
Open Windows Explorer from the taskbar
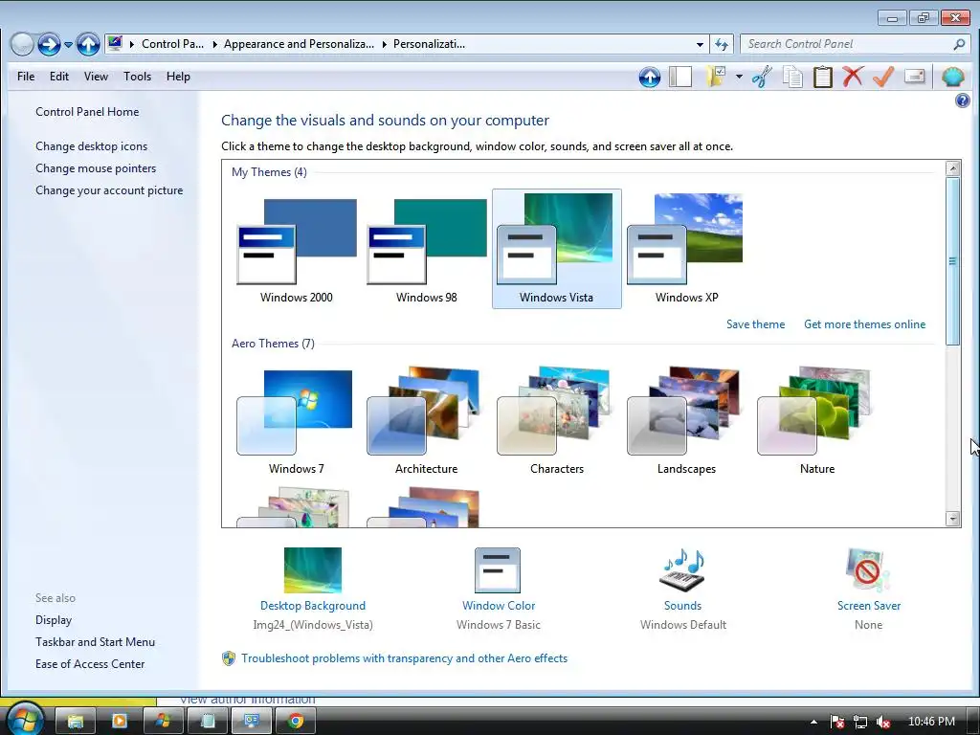(76, 722)
